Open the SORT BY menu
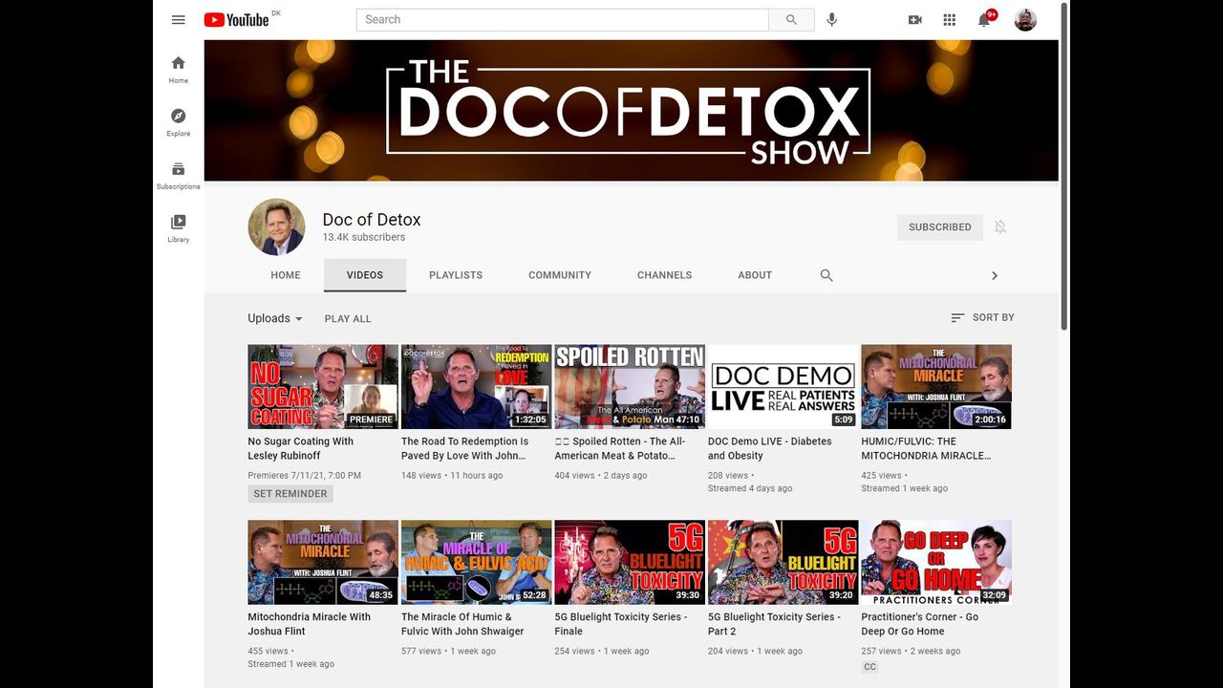This screenshot has width=1223, height=688. point(982,317)
